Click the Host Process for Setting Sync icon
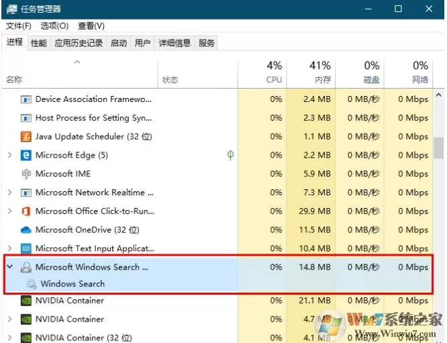This screenshot has width=447, height=343. [x=26, y=118]
